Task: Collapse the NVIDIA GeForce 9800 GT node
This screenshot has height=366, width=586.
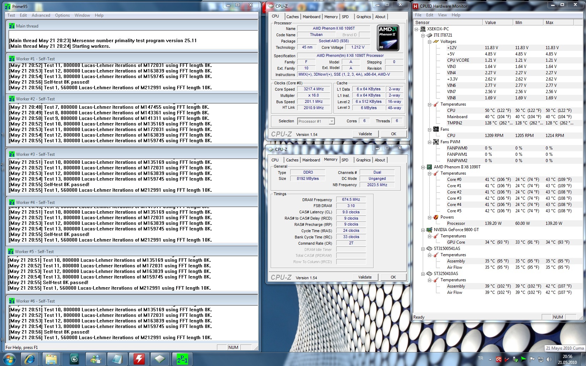Action: click(x=423, y=230)
